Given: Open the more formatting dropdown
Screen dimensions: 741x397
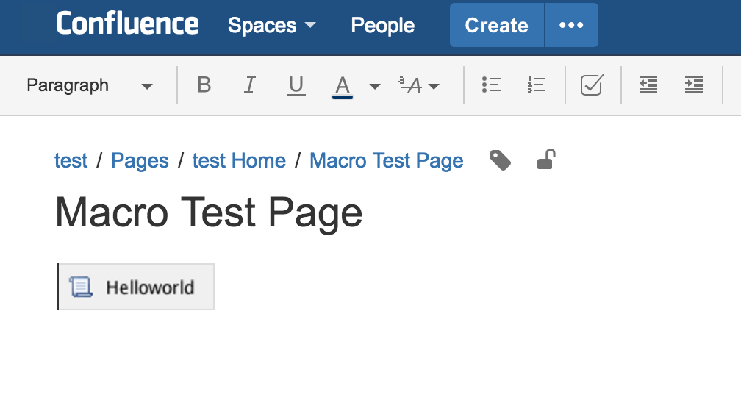Looking at the screenshot, I should click(418, 86).
